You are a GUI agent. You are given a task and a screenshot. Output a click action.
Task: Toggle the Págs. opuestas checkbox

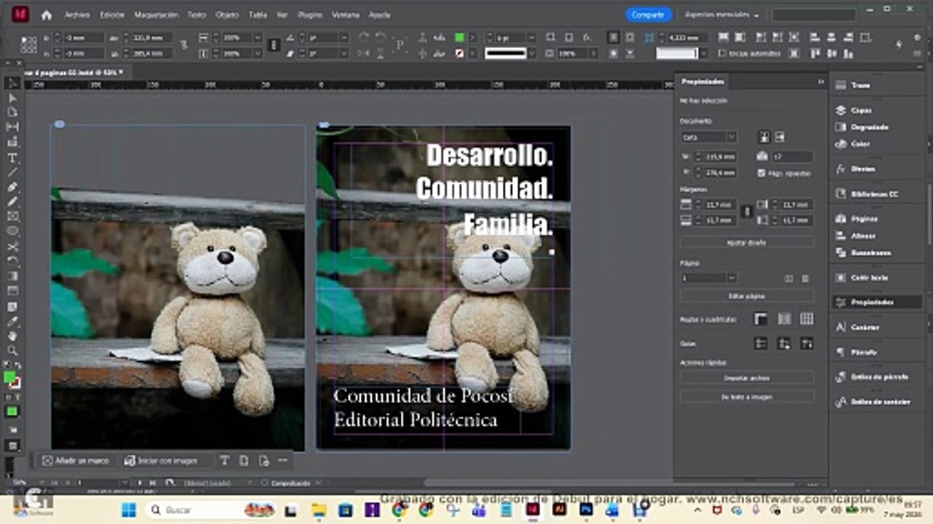pyautogui.click(x=762, y=173)
